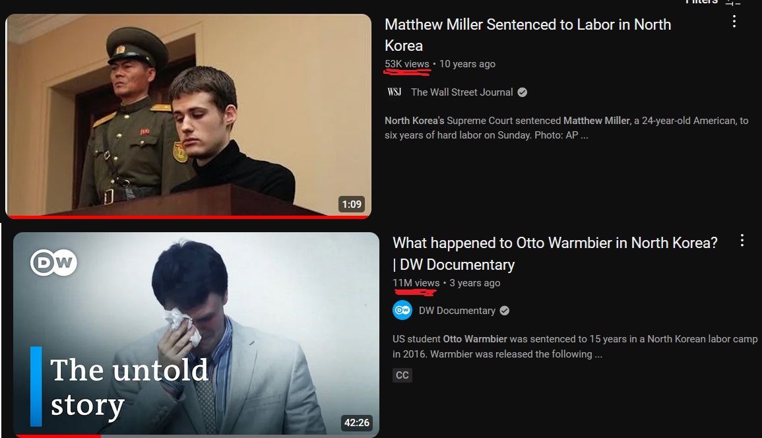Play the Otto Warmbier 'The untold story' thumbnail
This screenshot has width=762, height=438.
tap(196, 334)
